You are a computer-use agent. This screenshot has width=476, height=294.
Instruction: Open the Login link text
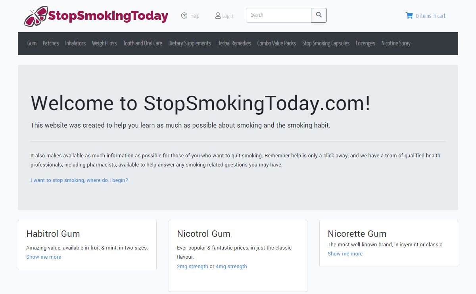[x=228, y=16]
